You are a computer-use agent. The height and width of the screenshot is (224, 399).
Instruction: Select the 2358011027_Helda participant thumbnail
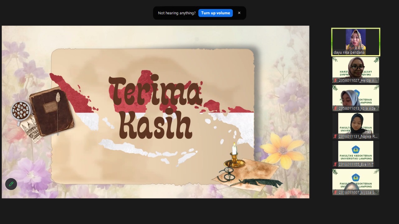356,70
